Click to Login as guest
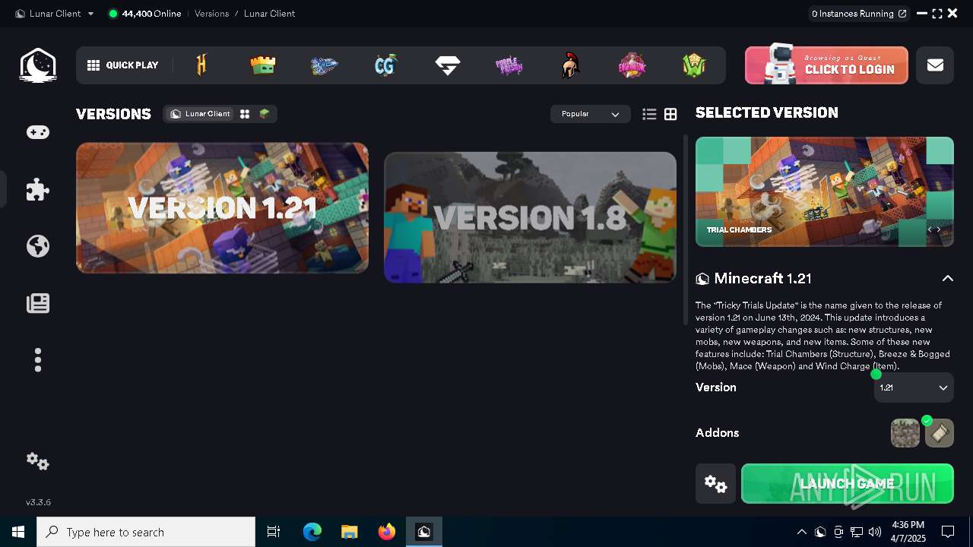 (826, 65)
